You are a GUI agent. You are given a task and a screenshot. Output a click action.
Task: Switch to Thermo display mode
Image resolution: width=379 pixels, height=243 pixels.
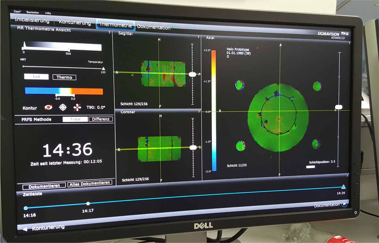coord(64,77)
